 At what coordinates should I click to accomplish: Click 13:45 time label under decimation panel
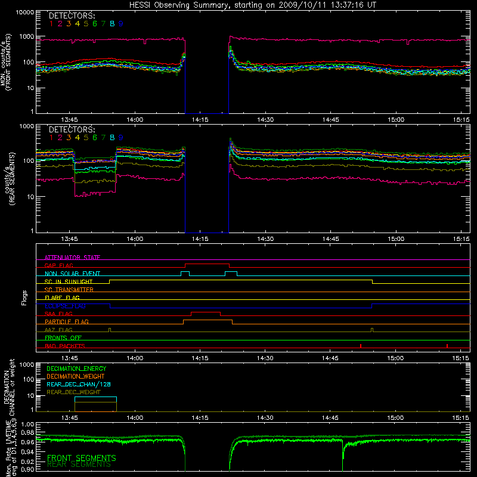click(x=70, y=418)
